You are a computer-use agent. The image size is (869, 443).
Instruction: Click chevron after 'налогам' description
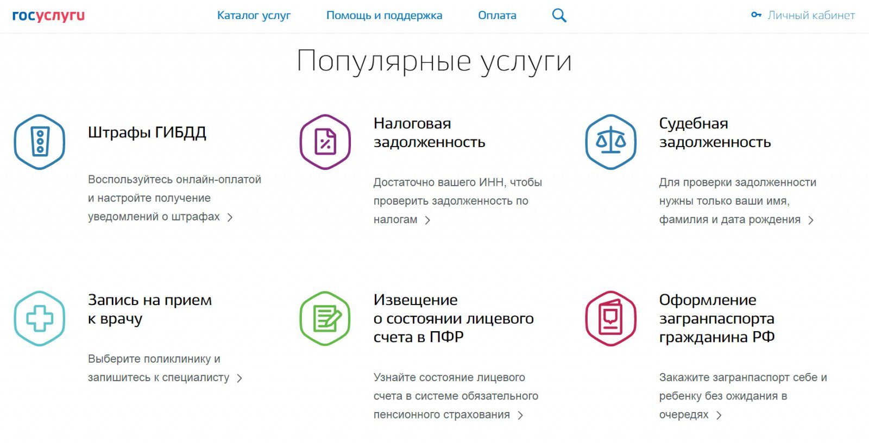427,220
